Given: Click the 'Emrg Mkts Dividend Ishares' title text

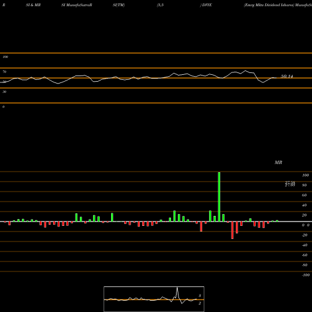Looking at the screenshot, I should point(269,5).
